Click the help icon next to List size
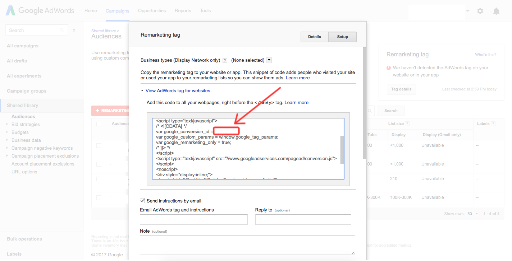The width and height of the screenshot is (512, 261). (x=407, y=124)
